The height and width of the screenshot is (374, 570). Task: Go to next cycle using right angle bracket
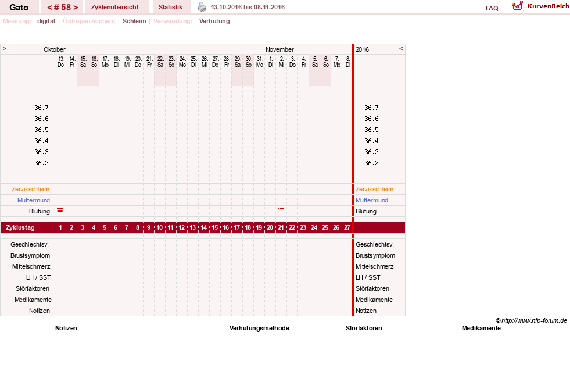[x=76, y=8]
